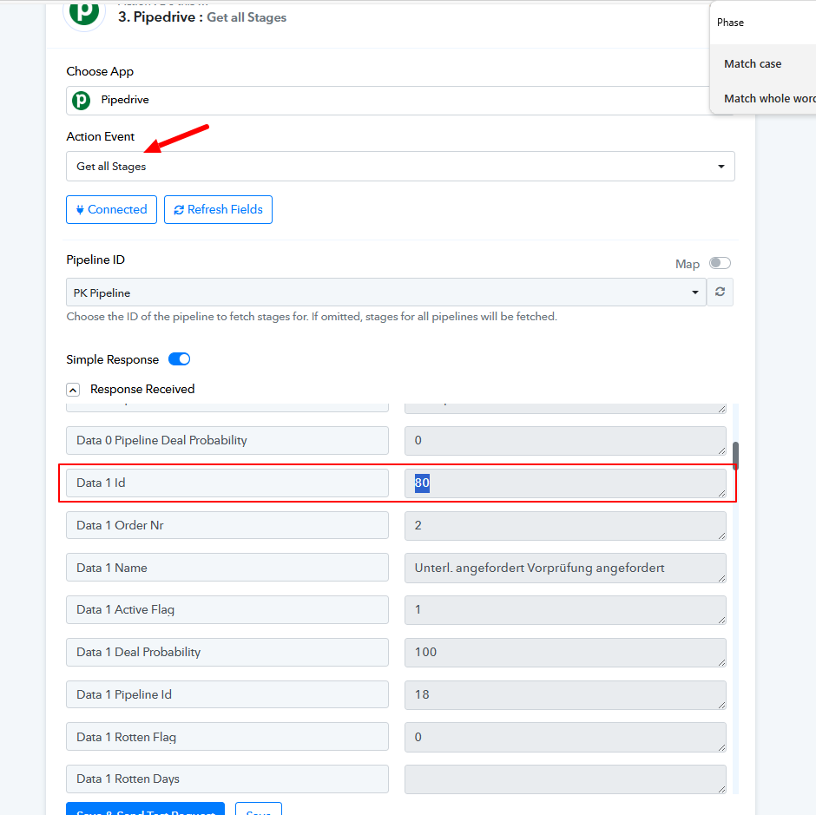Viewport: 816px width, 815px height.
Task: Click the Save button at the bottom
Action: coord(259,809)
